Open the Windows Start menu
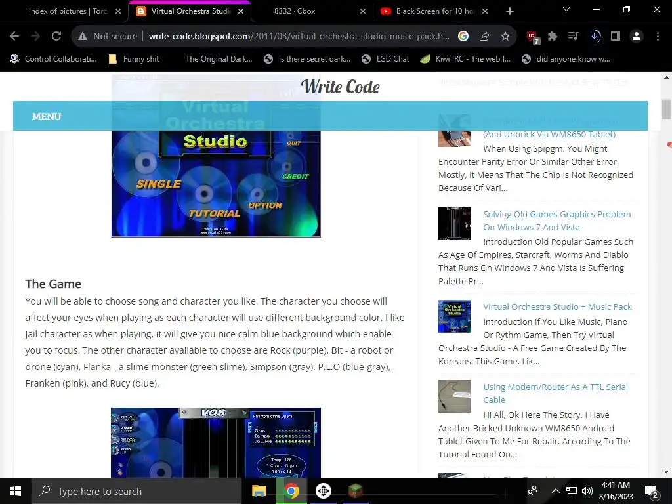 [x=16, y=491]
